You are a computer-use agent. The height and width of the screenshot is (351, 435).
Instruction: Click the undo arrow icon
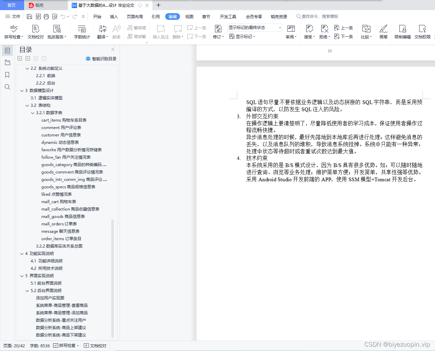63,17
